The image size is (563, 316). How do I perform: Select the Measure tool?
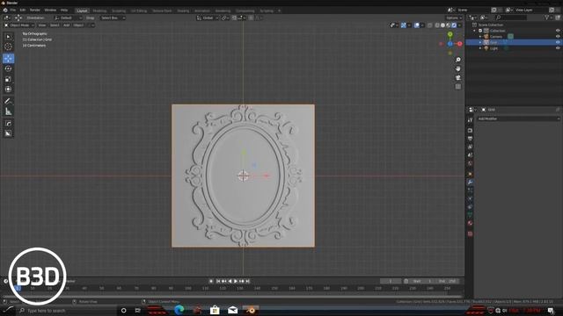coord(8,111)
